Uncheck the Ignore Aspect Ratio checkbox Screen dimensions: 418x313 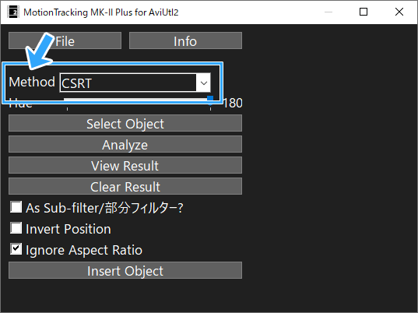16,249
